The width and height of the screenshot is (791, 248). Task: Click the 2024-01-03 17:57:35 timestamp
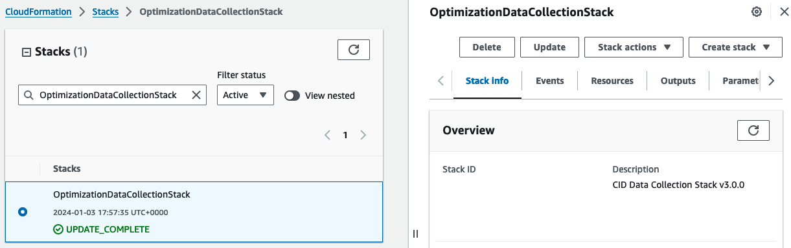111,212
